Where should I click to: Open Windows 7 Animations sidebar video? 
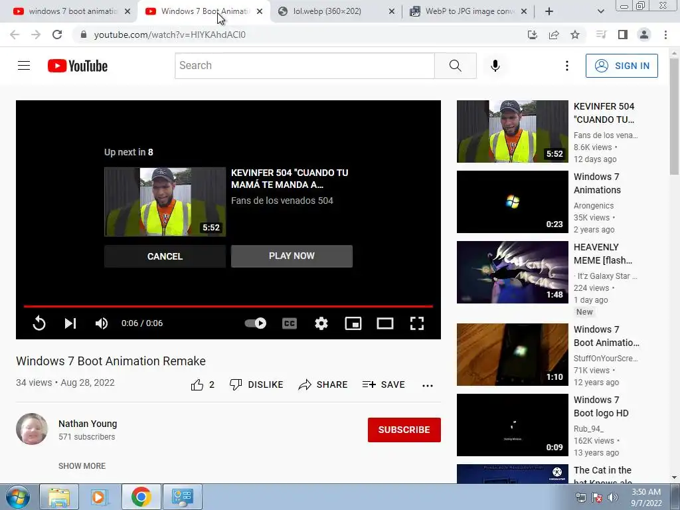click(x=512, y=202)
